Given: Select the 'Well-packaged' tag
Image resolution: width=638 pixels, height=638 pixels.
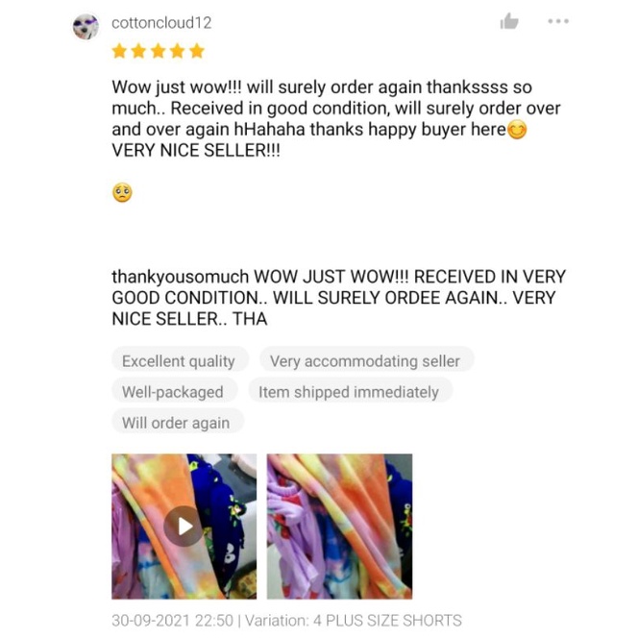Looking at the screenshot, I should point(174,392).
